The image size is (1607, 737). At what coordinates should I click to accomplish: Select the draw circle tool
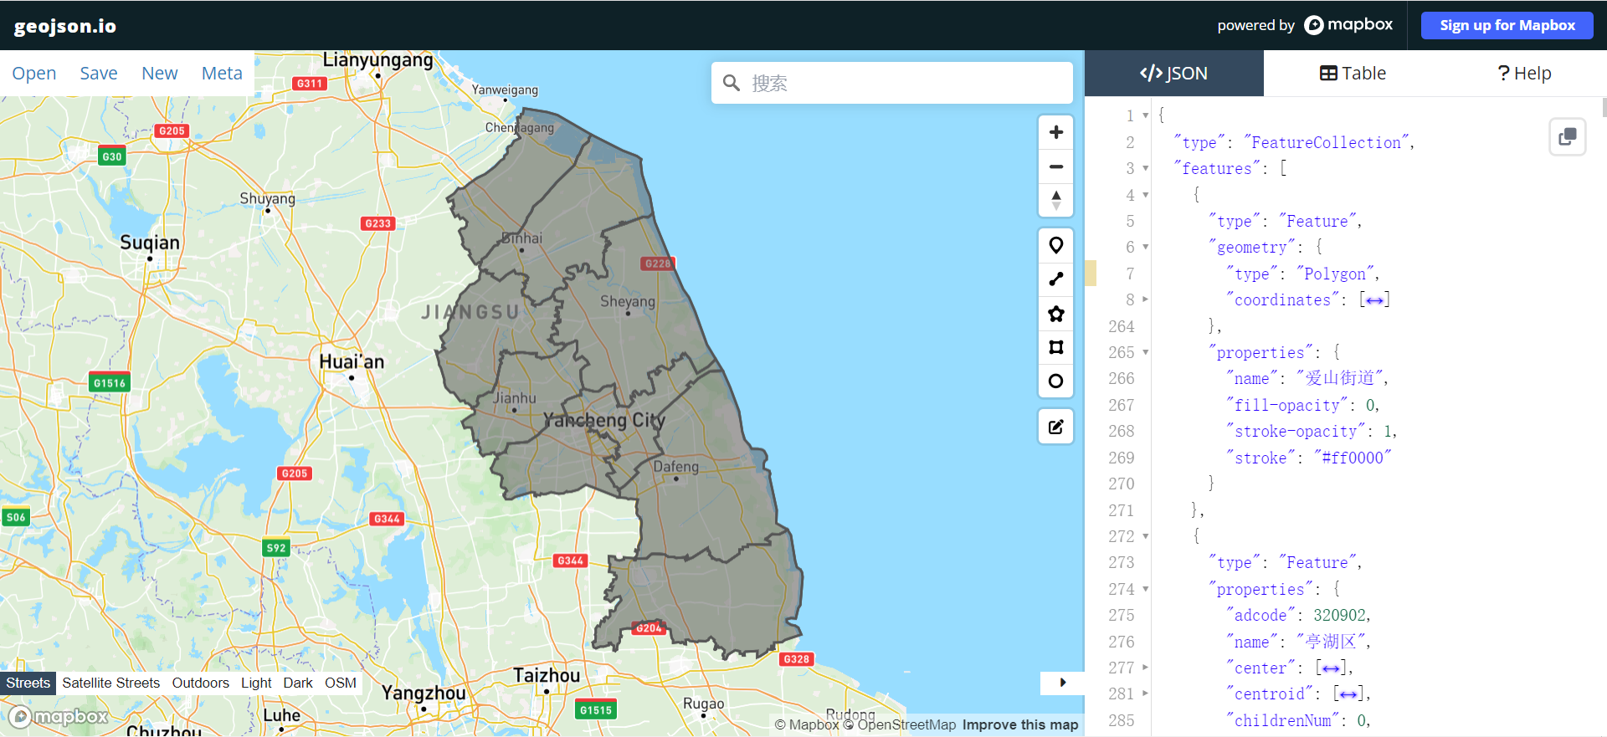[x=1055, y=381]
